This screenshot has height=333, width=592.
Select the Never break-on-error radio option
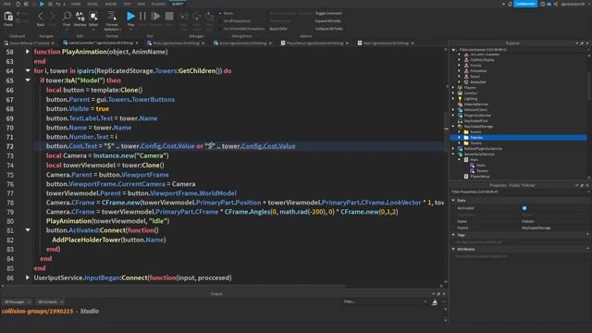[220, 13]
